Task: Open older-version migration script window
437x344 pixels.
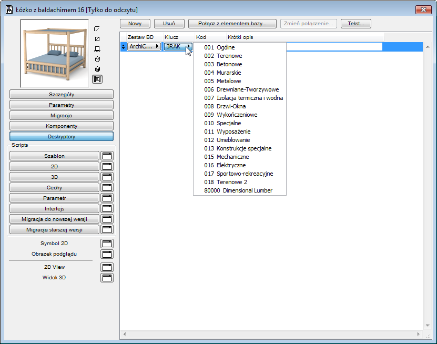Action: 107,229
